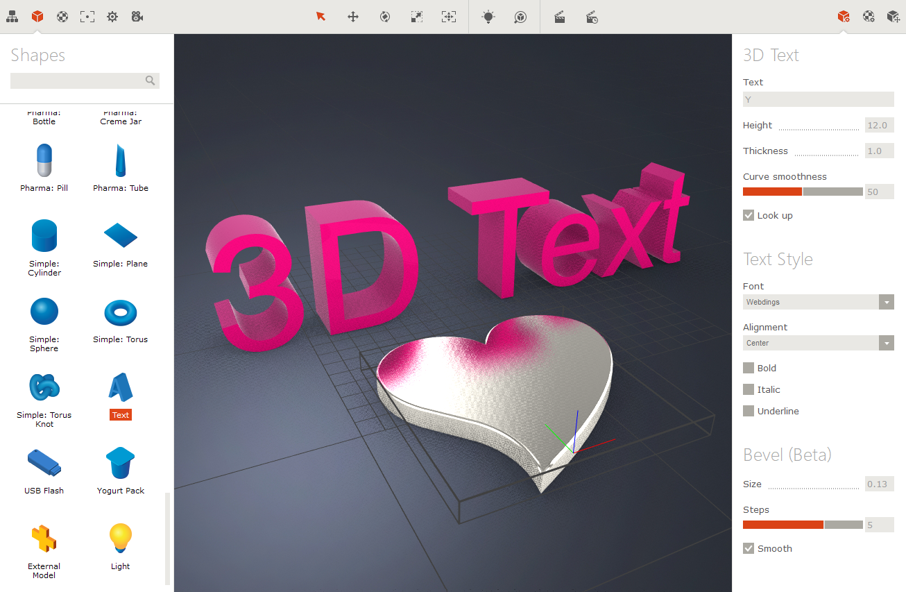
Task: Select the rotate tool
Action: coord(385,17)
